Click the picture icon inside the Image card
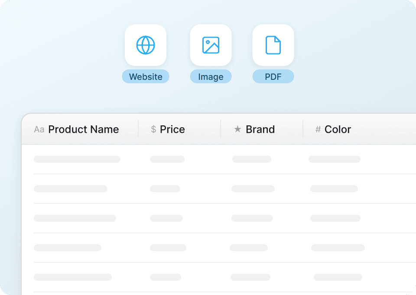This screenshot has height=295, width=416. (x=211, y=45)
